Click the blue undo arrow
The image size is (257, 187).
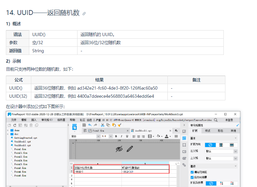(x=90, y=125)
